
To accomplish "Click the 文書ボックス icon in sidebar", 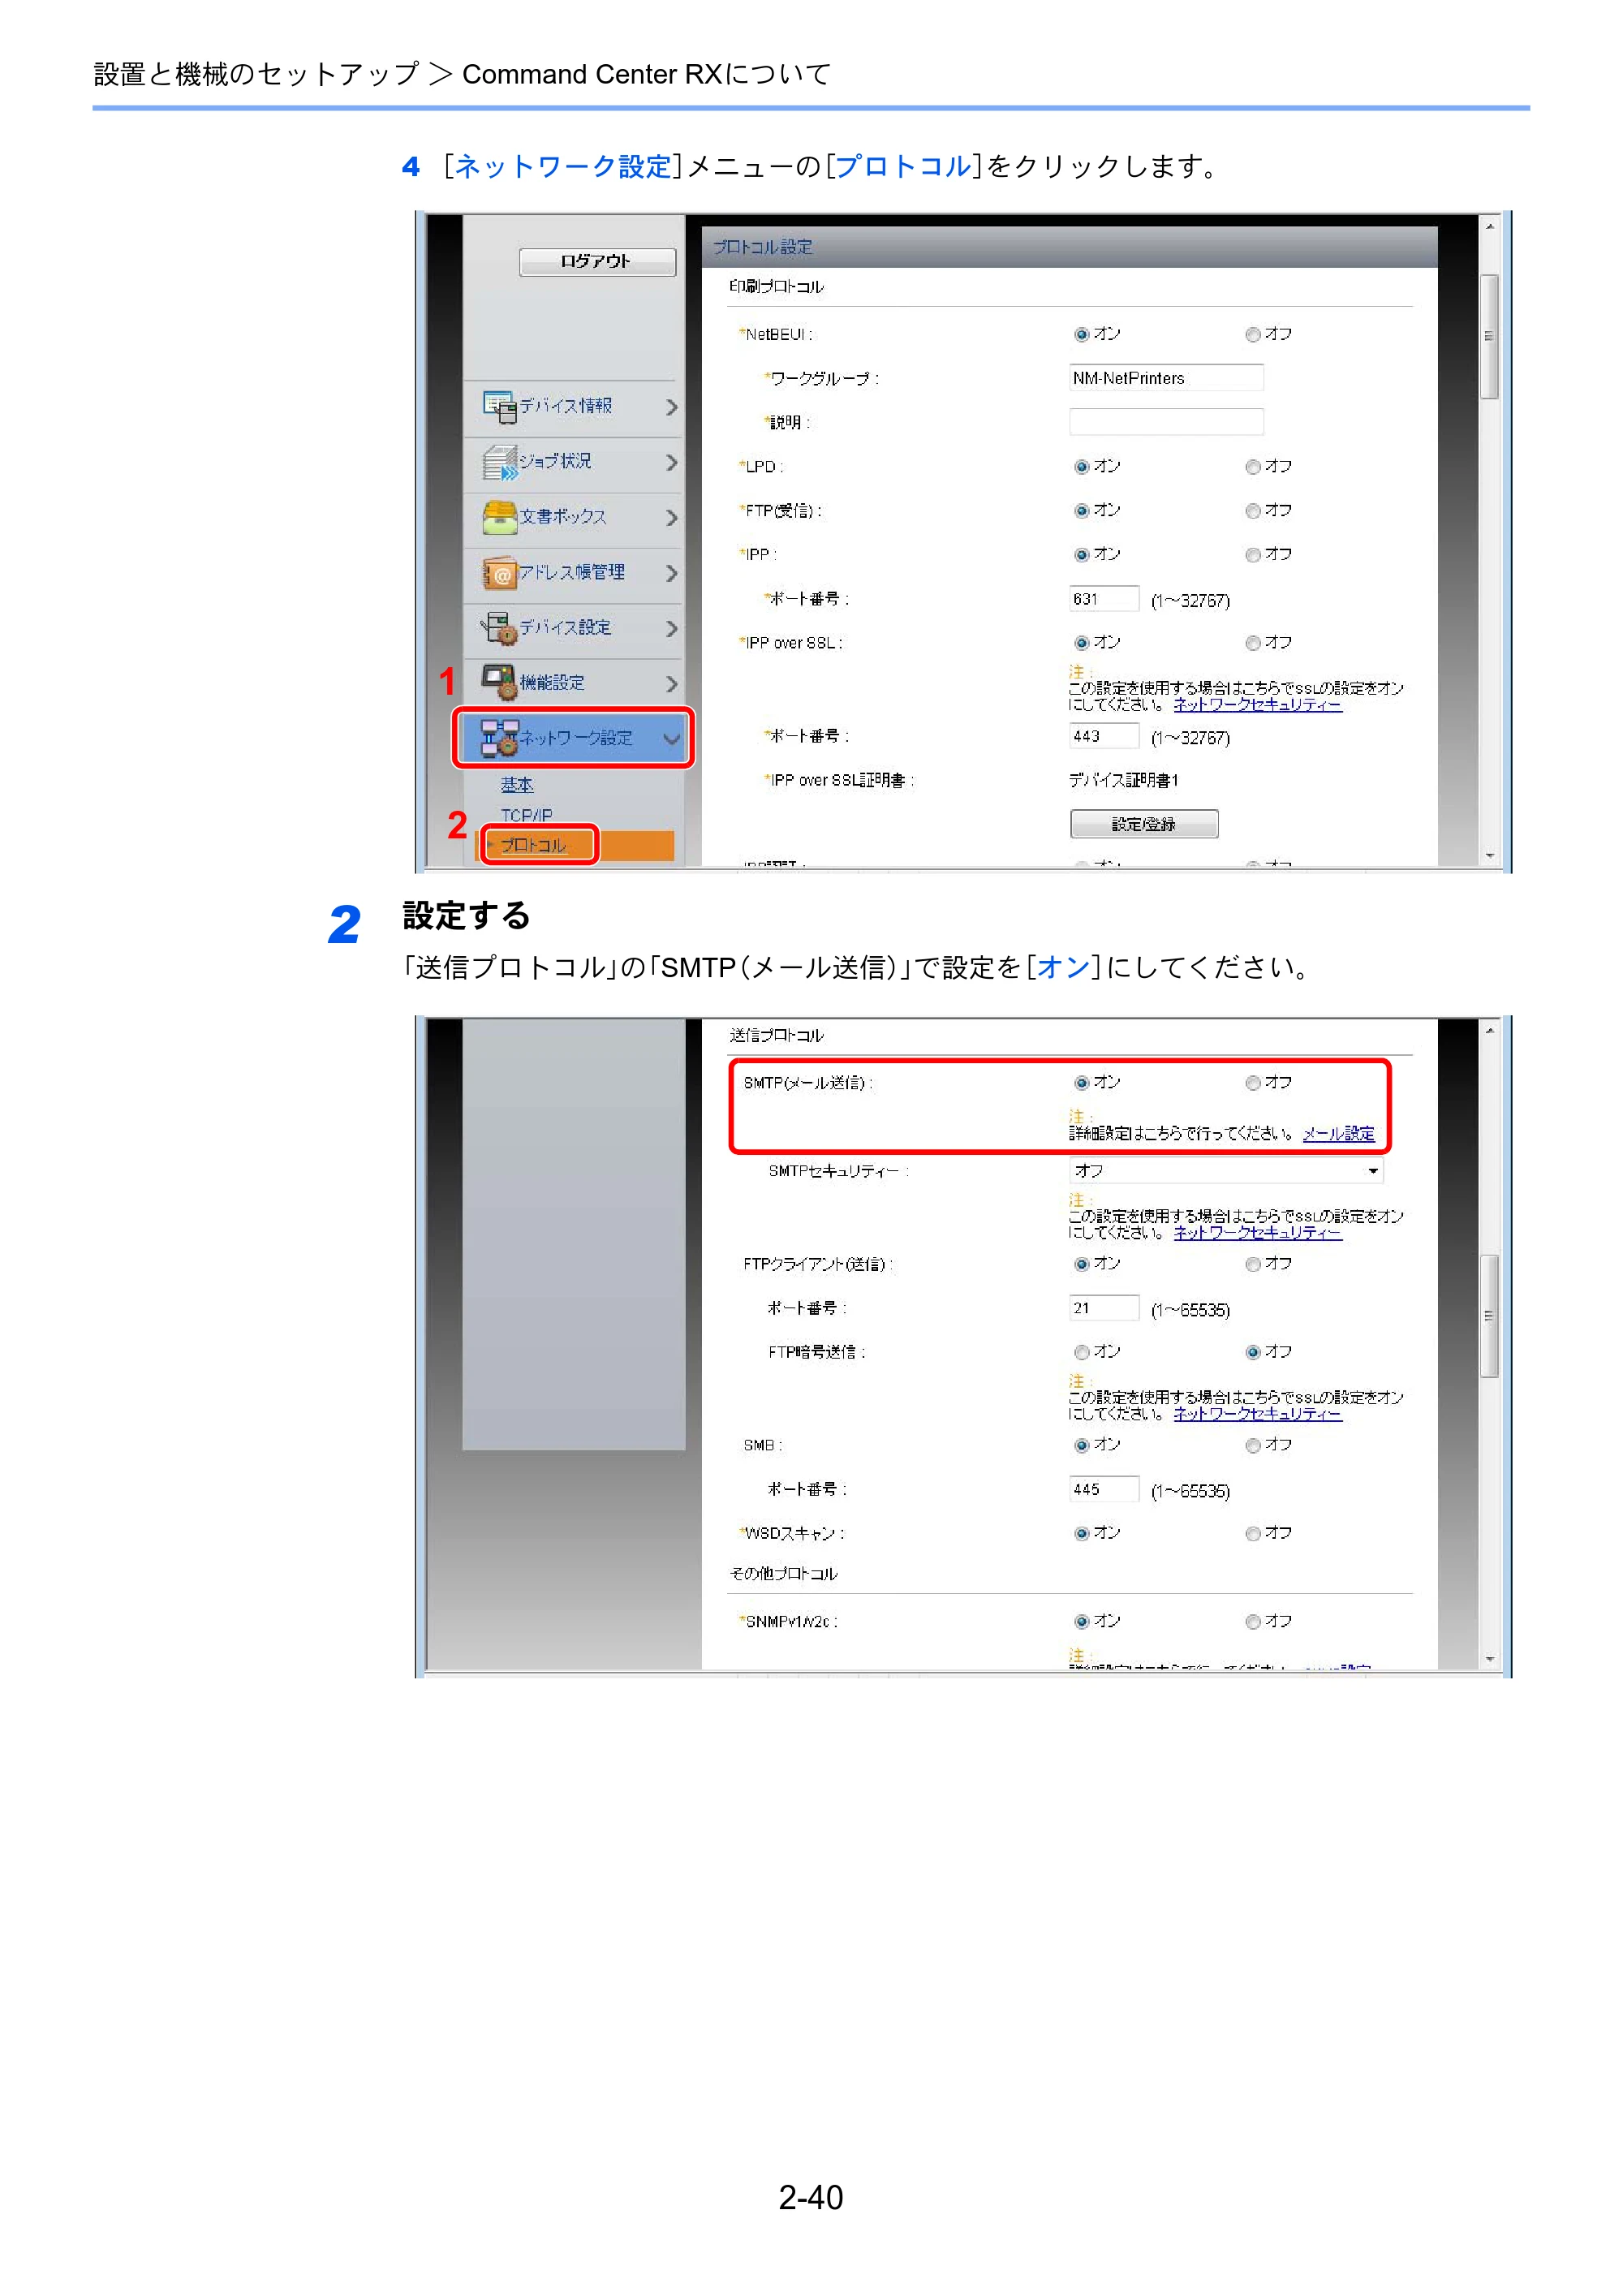I will [499, 517].
